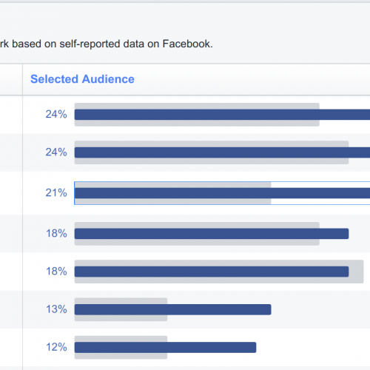The width and height of the screenshot is (370, 370).
Task: Select blue bar in the second 24% row
Action: coord(222,152)
